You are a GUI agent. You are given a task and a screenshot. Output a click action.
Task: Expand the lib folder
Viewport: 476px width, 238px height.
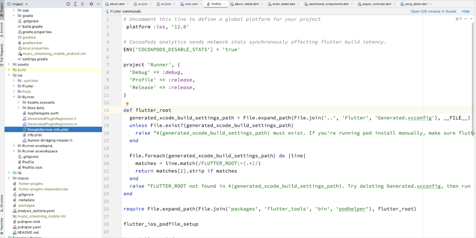[x=9, y=173]
